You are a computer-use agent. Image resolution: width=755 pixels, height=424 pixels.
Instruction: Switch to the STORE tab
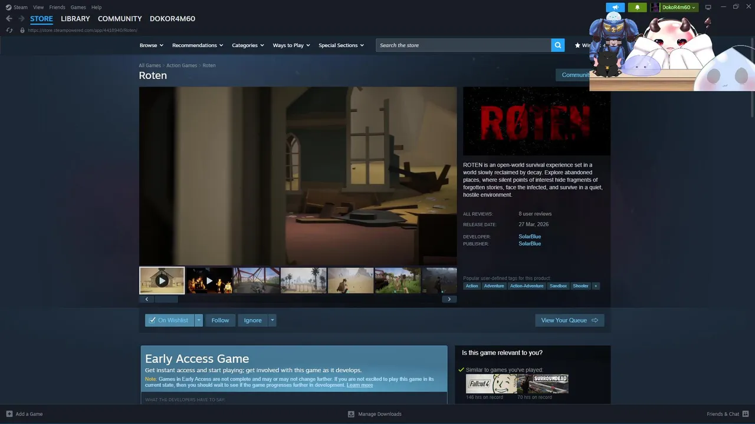41,19
